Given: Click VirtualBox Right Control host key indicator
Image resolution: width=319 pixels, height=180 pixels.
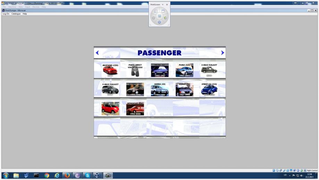Looking at the screenshot, I should tap(312, 170).
